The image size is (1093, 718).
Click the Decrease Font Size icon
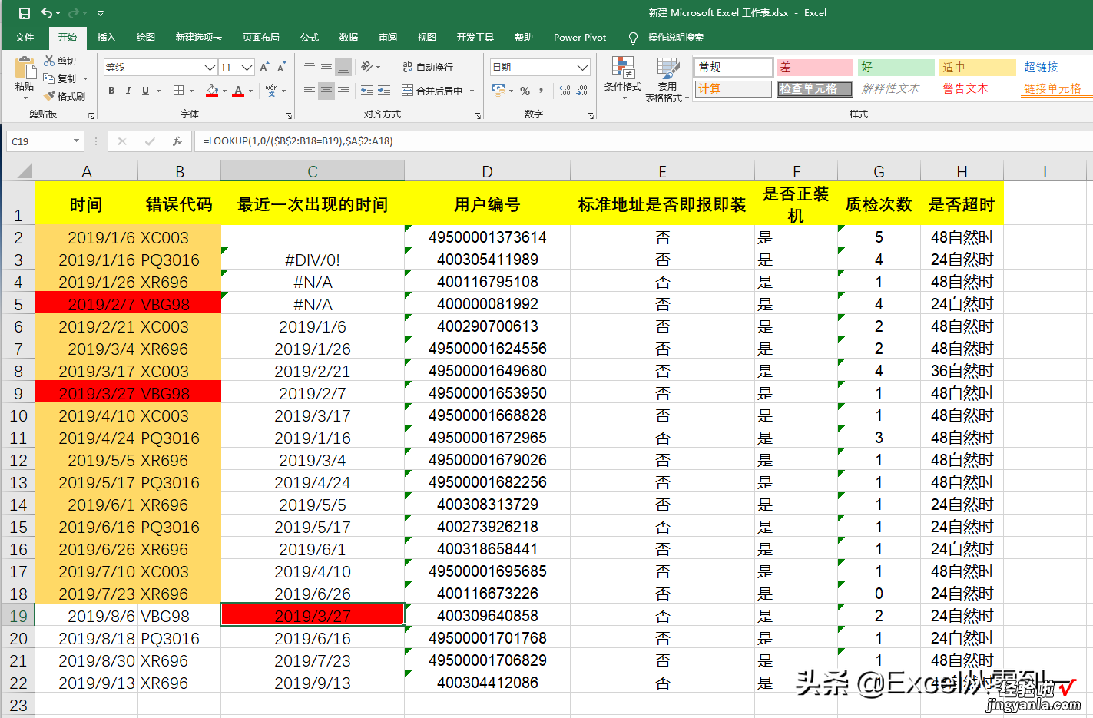pyautogui.click(x=281, y=68)
